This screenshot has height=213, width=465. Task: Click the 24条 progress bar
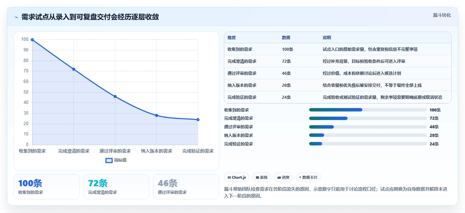pyautogui.click(x=368, y=144)
